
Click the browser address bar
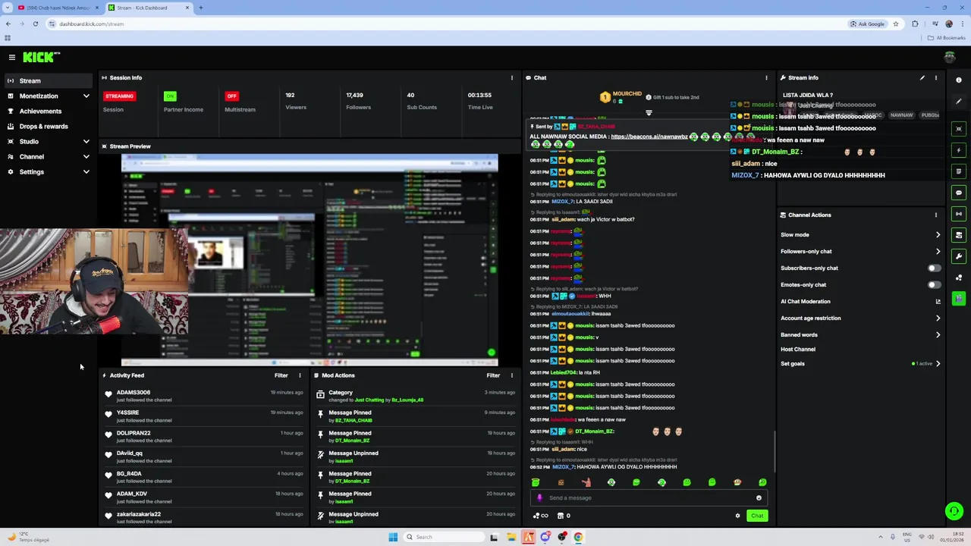pos(448,24)
